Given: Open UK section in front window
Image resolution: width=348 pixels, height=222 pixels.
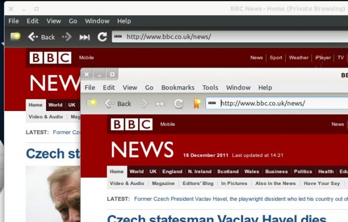Looking at the screenshot, I should [153, 172].
